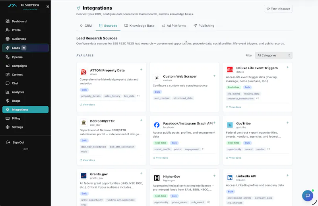Add HigherGov source

(x=214, y=176)
